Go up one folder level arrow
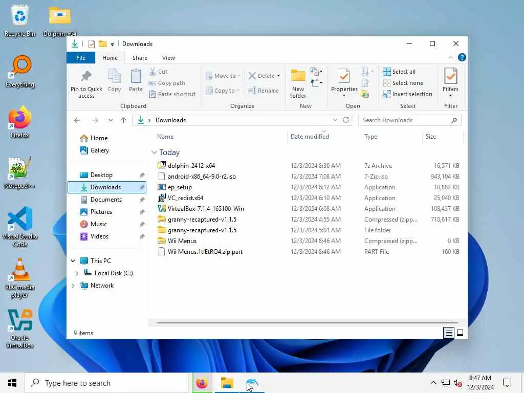Viewport: 524px width, 393px height. click(x=124, y=120)
